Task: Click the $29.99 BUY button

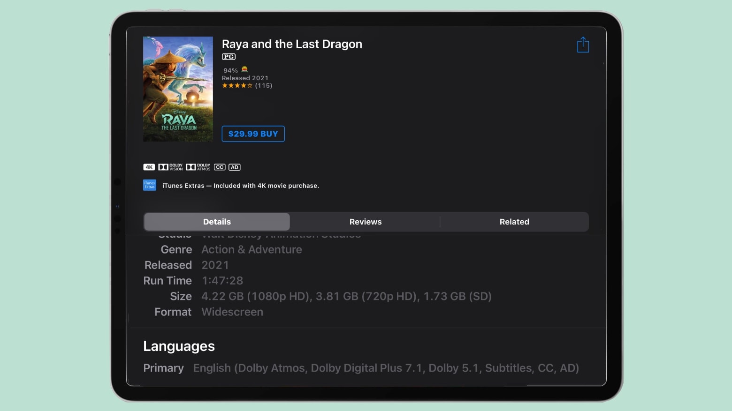Action: [253, 134]
